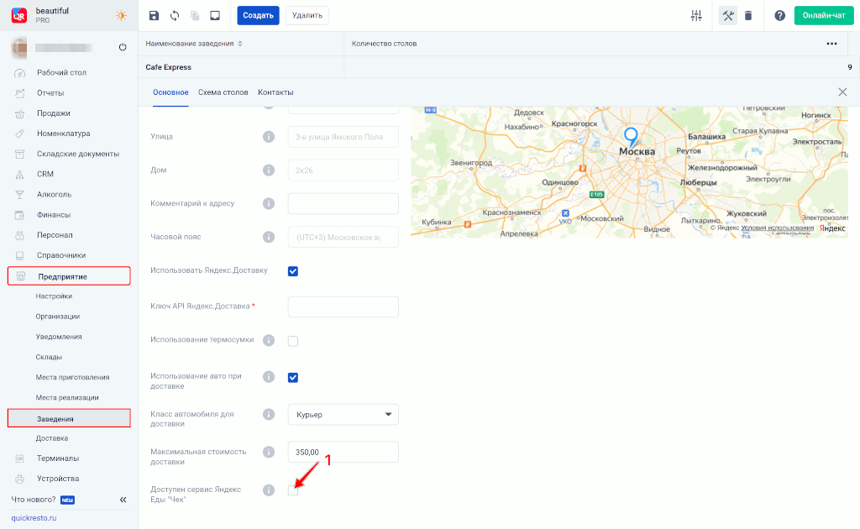Open the help question mark icon
This screenshot has width=860, height=529.
tap(779, 16)
